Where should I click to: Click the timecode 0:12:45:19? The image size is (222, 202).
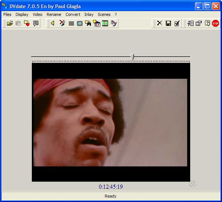[111, 187]
